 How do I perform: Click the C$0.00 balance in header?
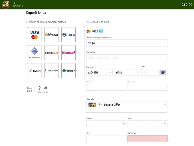[x=187, y=5]
